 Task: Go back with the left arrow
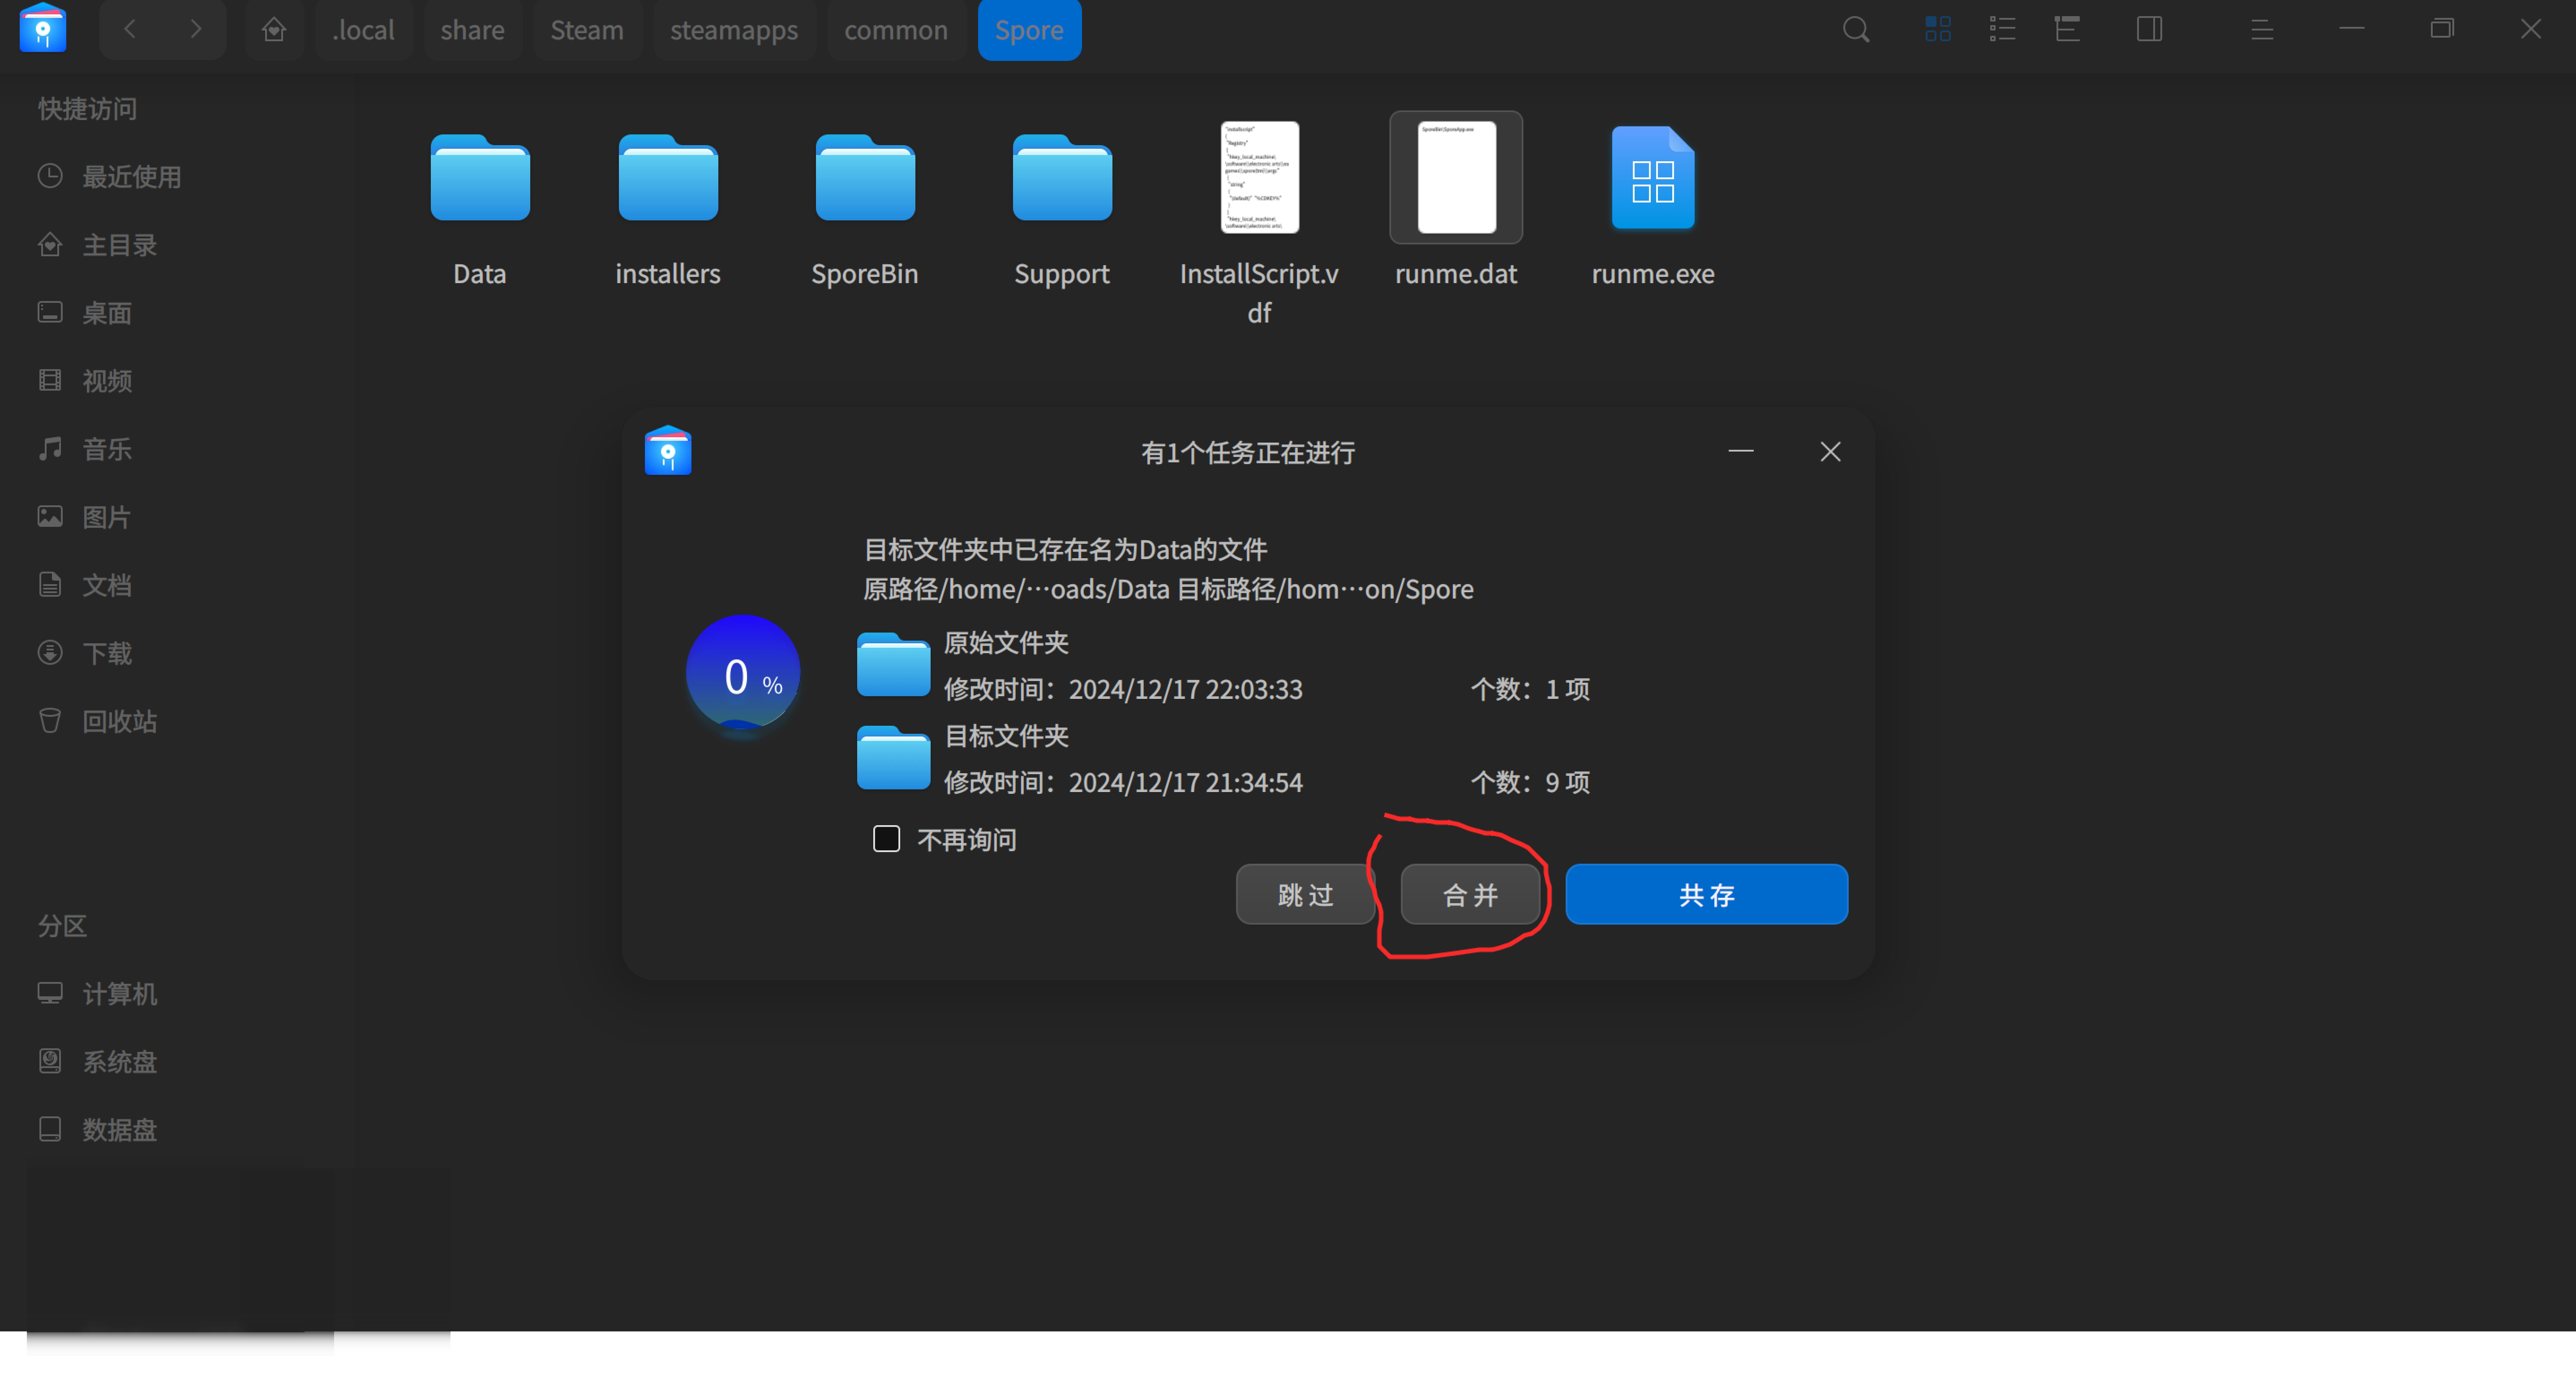tap(130, 30)
